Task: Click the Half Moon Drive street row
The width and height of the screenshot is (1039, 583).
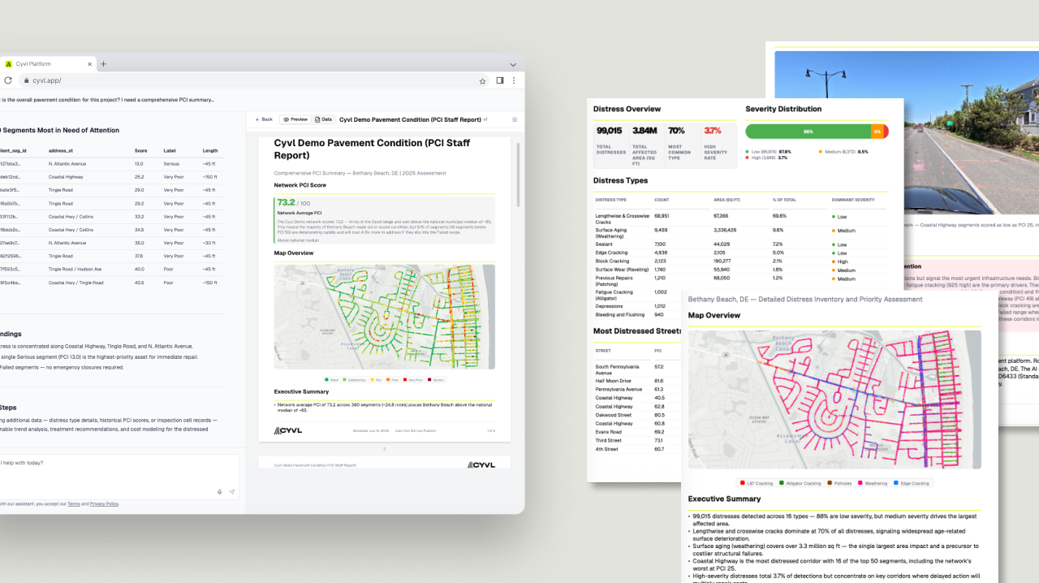Action: pyautogui.click(x=637, y=381)
